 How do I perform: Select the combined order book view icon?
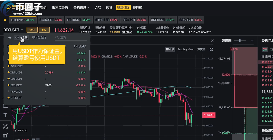[x=265, y=49]
